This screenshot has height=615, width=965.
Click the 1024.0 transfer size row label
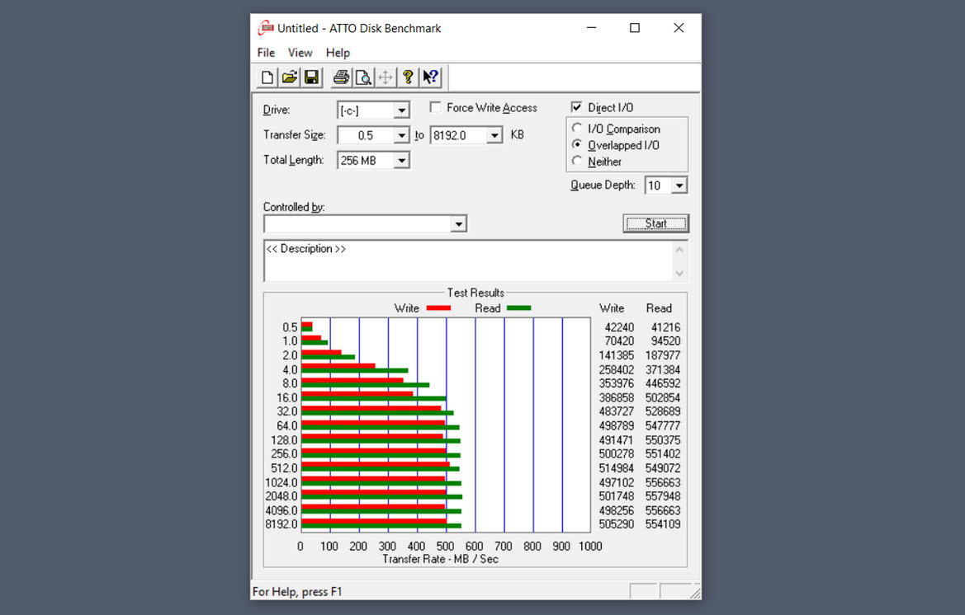tap(281, 483)
